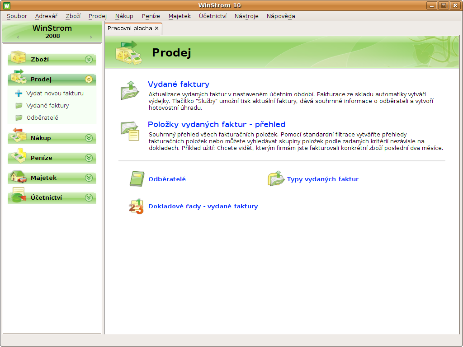The image size is (463, 347).
Task: Click the Typy vydaných faktur folder icon
Action: (x=276, y=179)
